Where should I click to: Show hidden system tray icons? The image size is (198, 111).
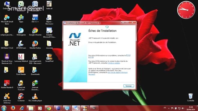[169, 108]
